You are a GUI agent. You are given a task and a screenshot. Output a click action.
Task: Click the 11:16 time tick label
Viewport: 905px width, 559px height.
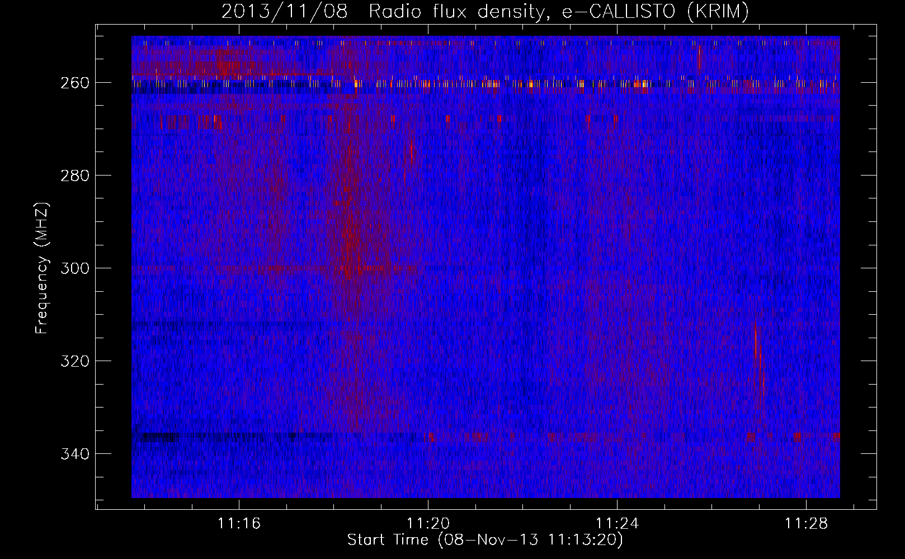click(x=239, y=523)
